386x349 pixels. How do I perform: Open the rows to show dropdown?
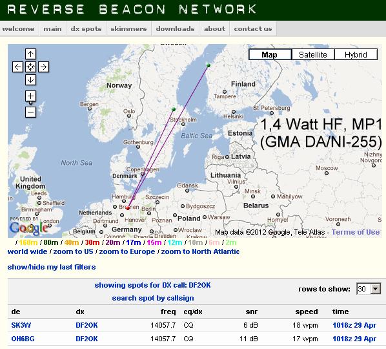tap(369, 289)
